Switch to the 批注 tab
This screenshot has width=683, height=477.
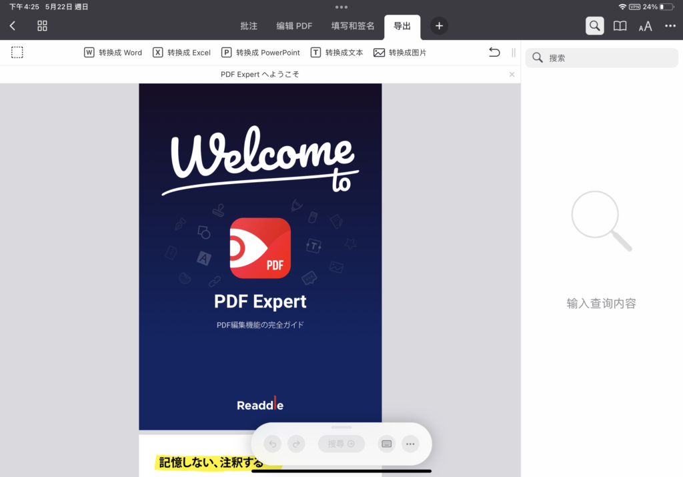click(249, 26)
